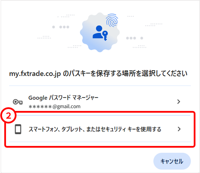This screenshot has height=173, width=200.
Task: Click the ******@gmail.com account text
Action: pos(54,106)
